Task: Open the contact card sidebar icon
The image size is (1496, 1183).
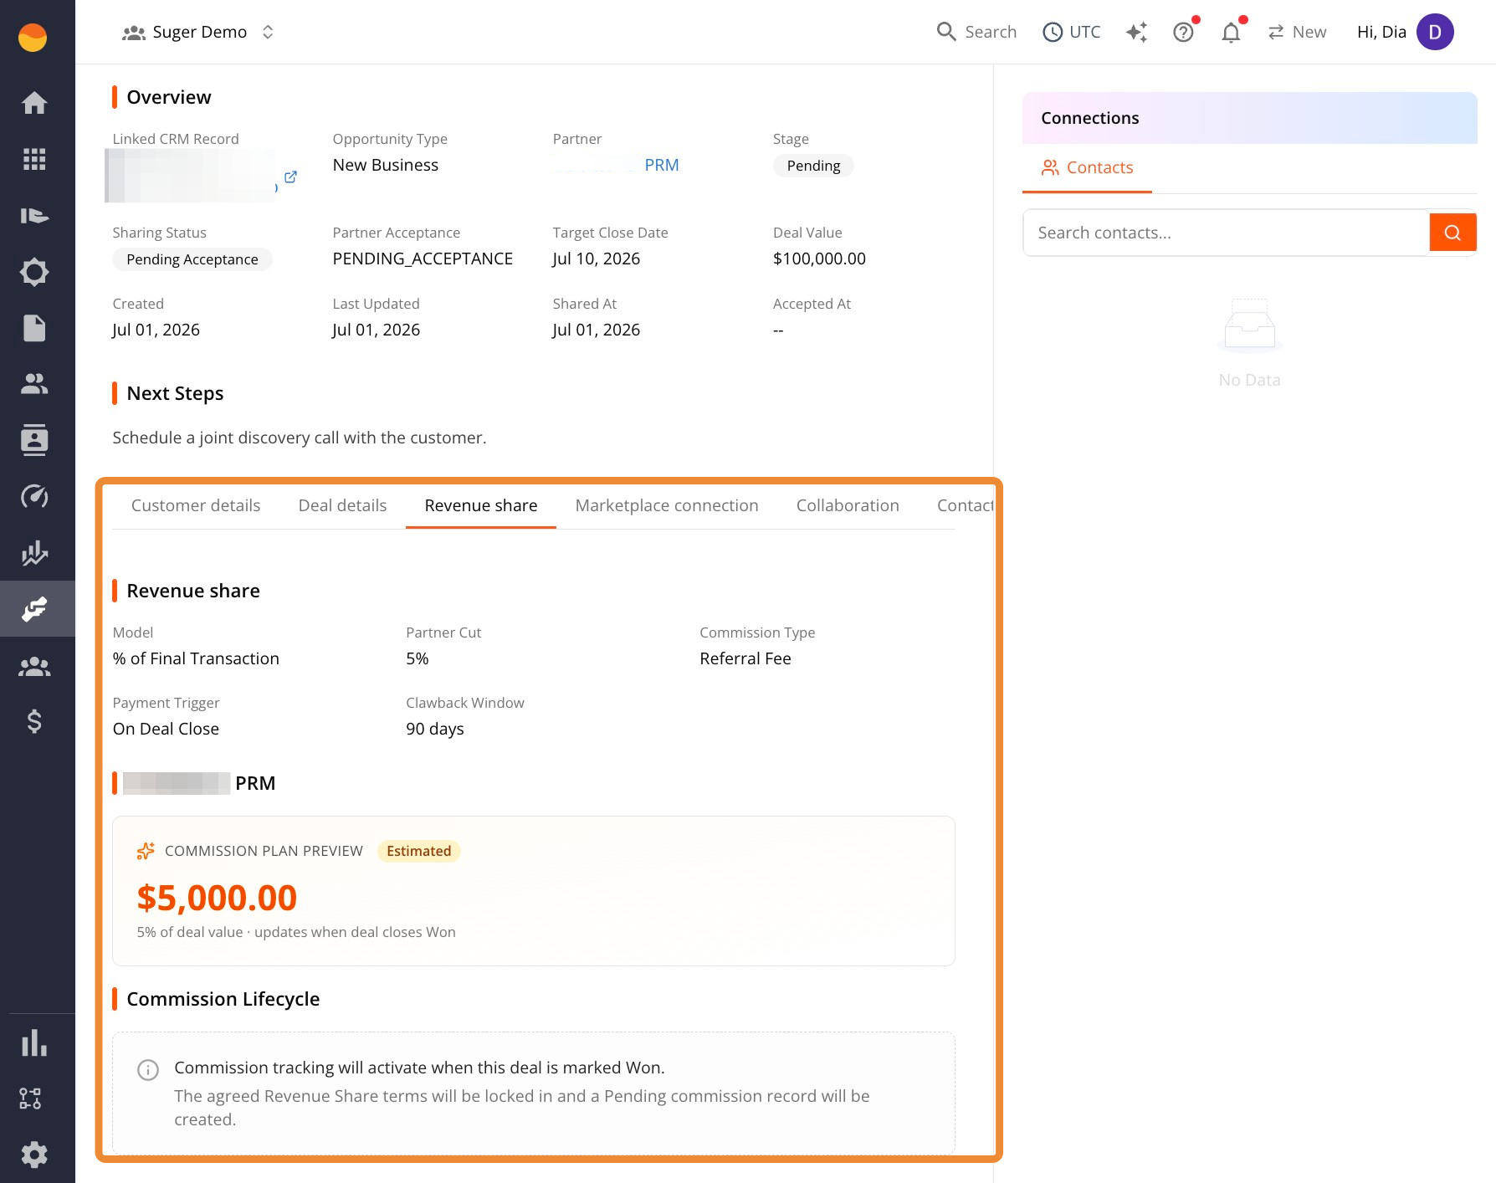Action: [34, 440]
